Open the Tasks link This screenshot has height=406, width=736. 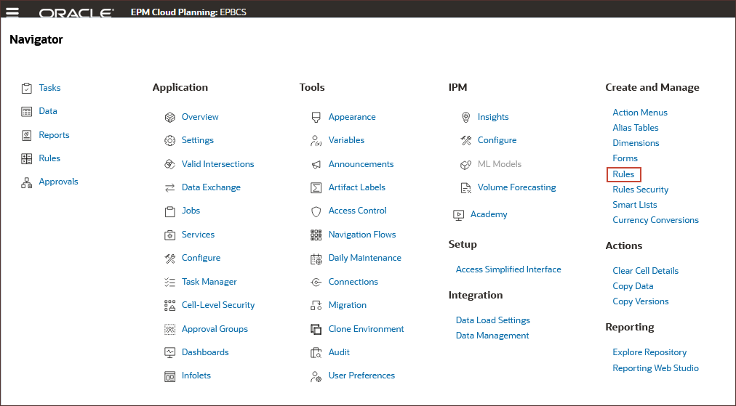[49, 88]
